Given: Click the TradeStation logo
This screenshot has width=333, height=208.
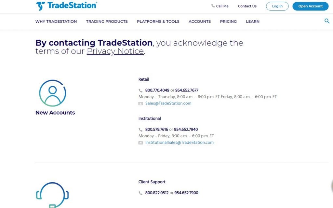Looking at the screenshot, I should click(66, 6).
